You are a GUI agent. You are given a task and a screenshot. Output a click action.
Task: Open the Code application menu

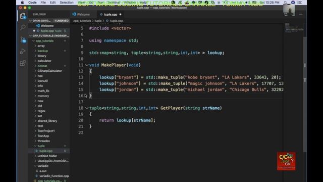point(32,3)
